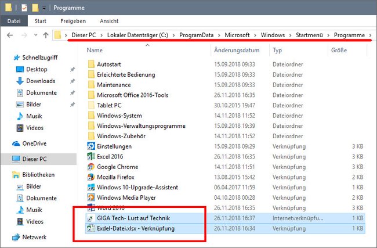Expand chevron after 'Windows' breadcrumb

tap(290, 35)
